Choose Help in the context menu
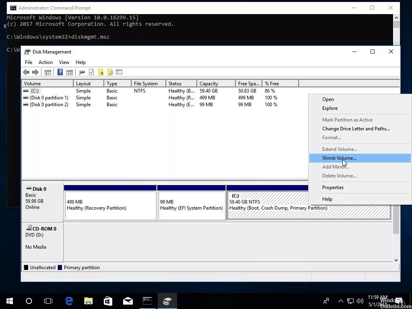The height and width of the screenshot is (309, 412). point(360,199)
